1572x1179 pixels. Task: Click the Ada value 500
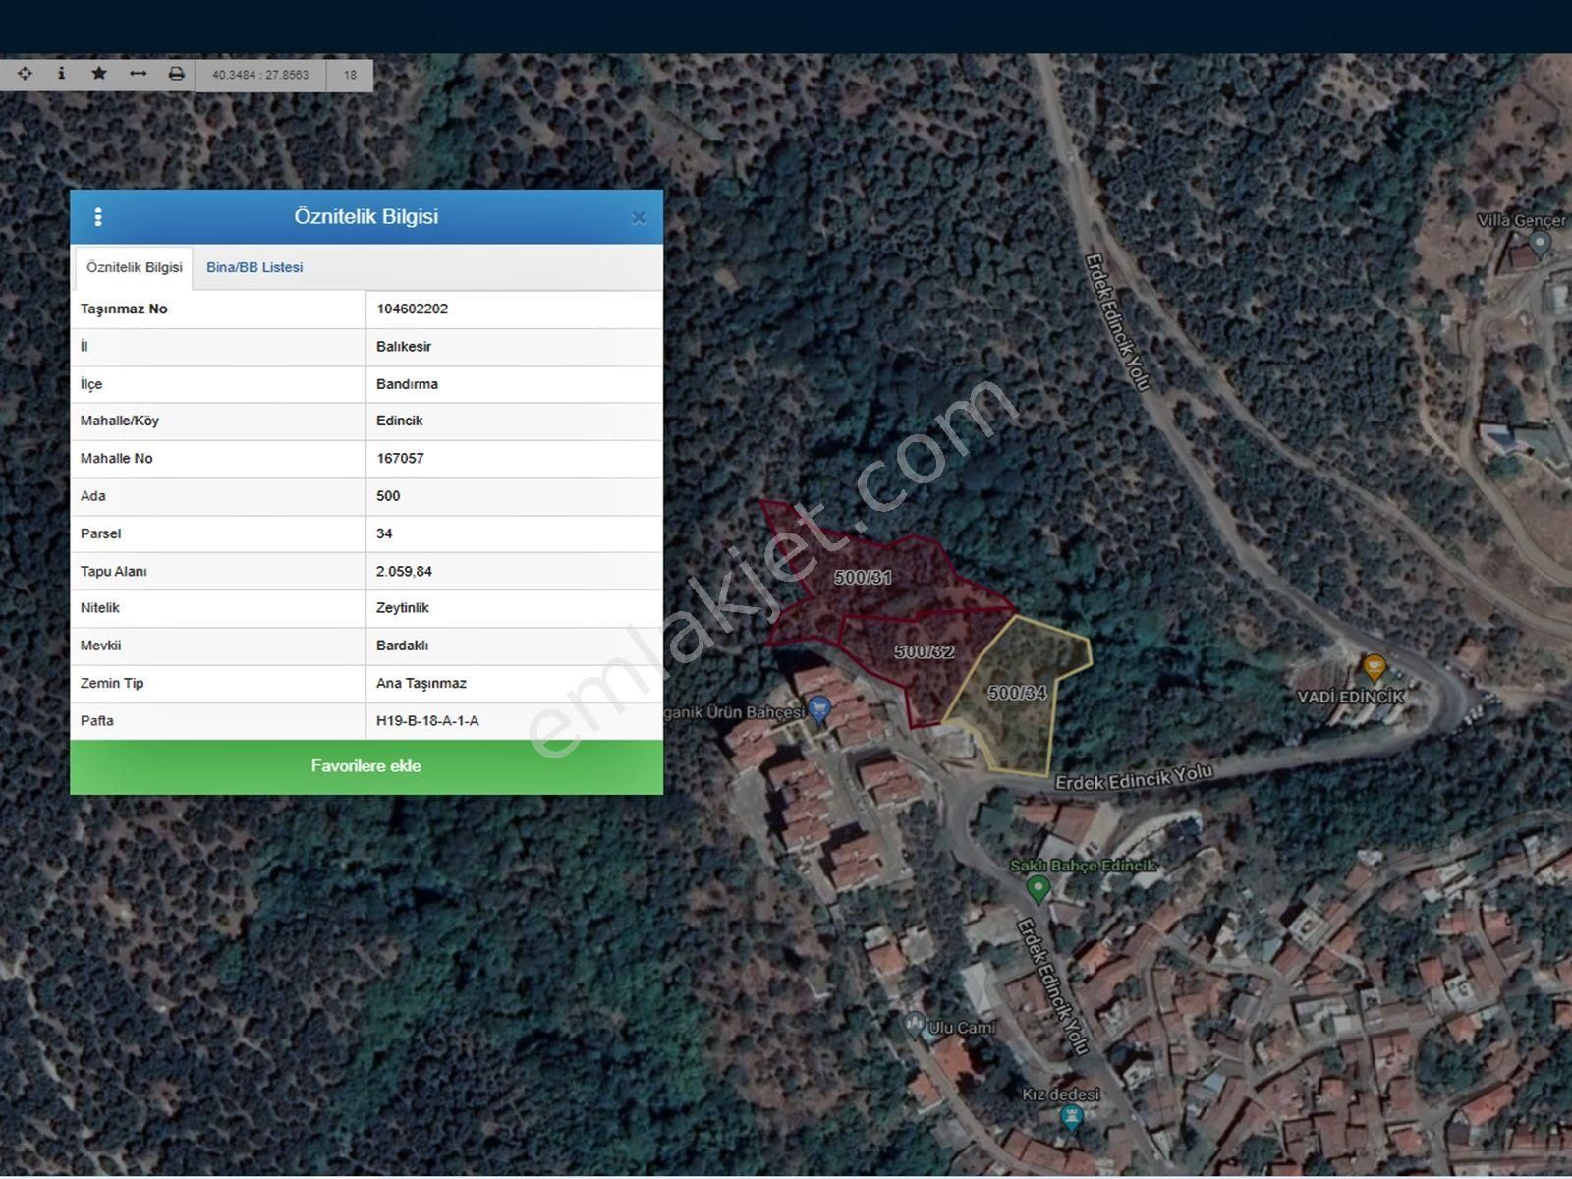(x=388, y=496)
